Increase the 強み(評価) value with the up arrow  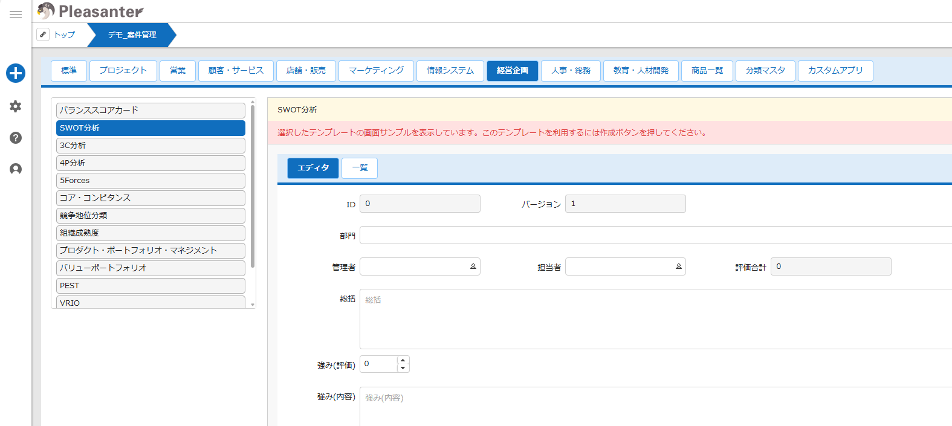403,360
